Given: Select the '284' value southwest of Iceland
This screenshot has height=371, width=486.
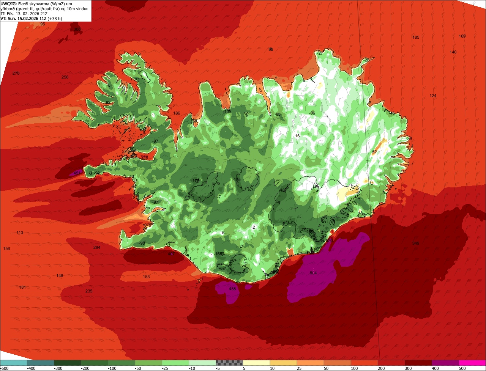Looking at the screenshot, I should [x=97, y=247].
